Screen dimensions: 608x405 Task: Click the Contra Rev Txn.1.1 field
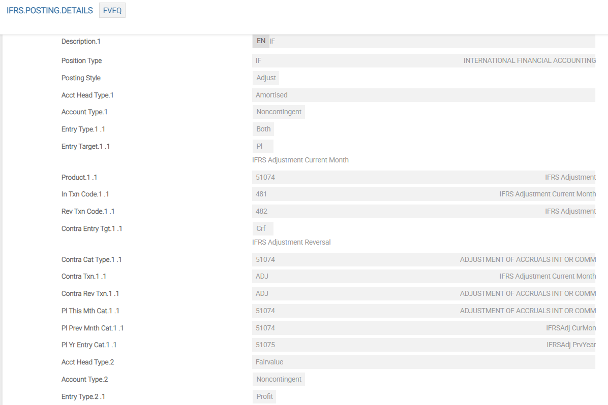356,293
